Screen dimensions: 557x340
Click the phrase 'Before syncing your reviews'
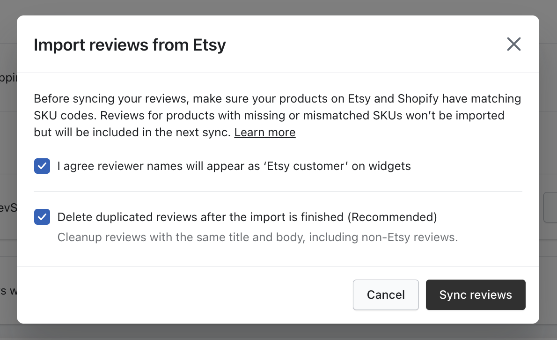[x=111, y=99]
